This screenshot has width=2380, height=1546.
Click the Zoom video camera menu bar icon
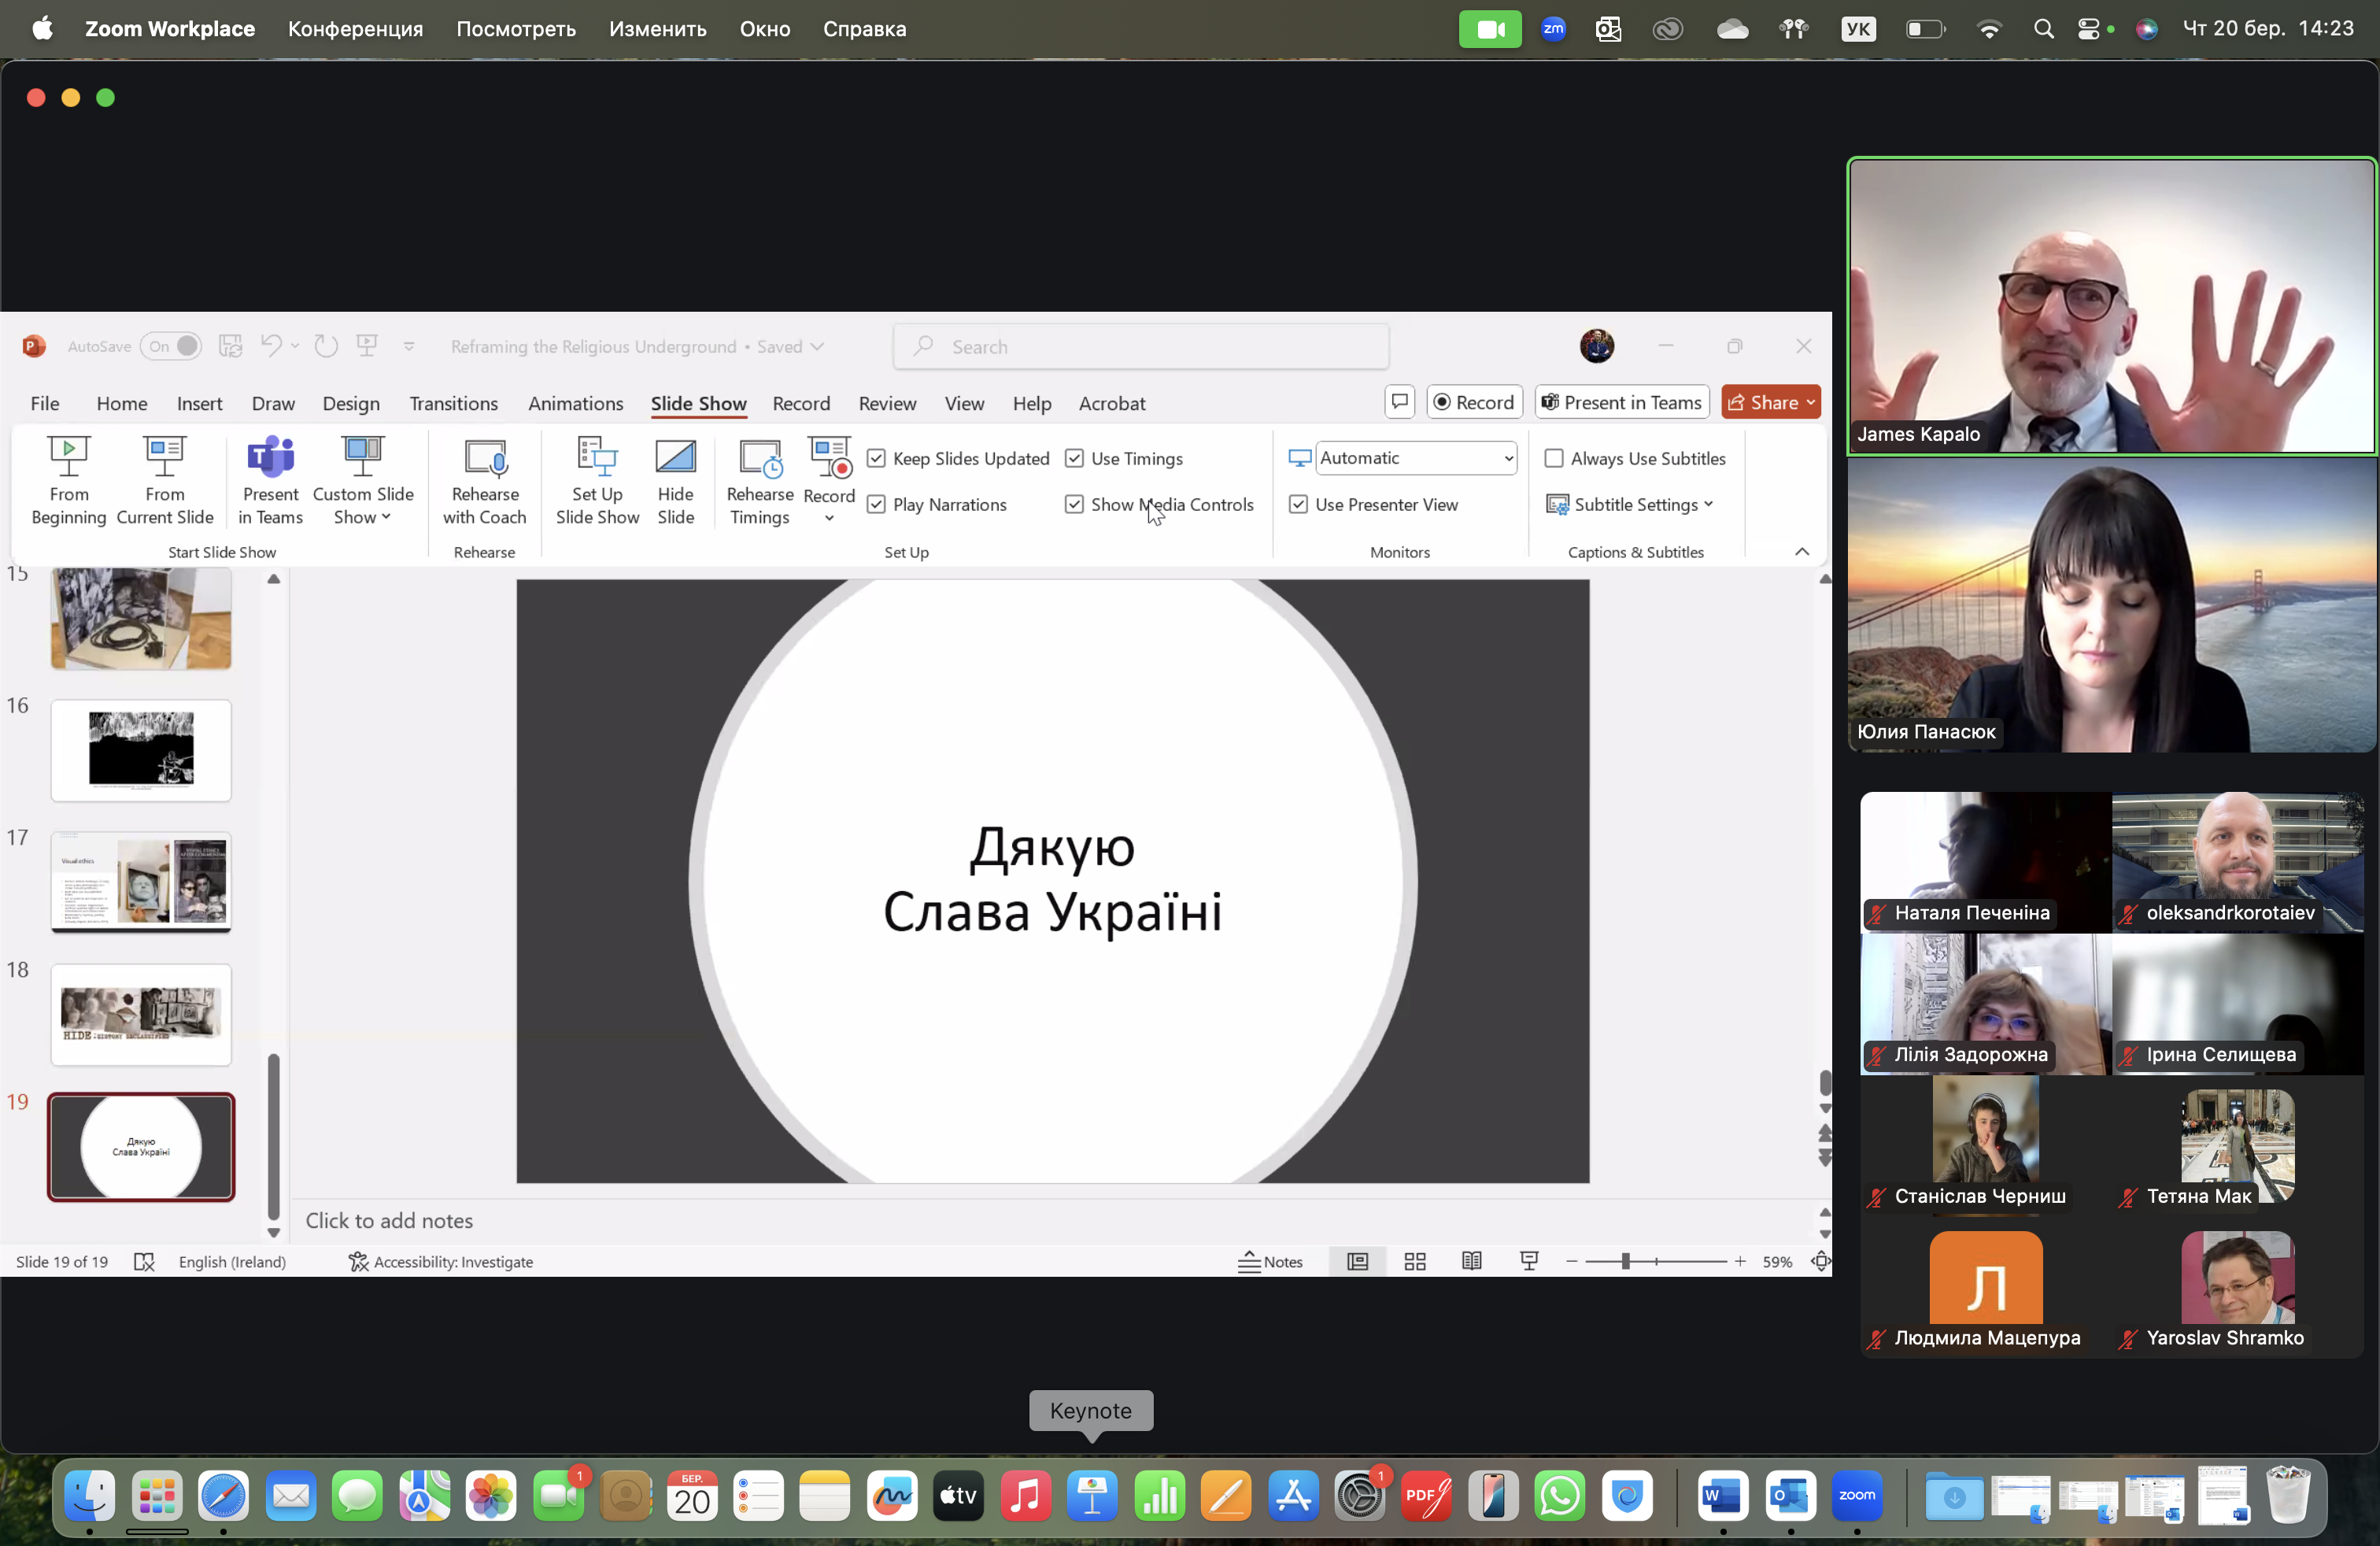pyautogui.click(x=1489, y=29)
